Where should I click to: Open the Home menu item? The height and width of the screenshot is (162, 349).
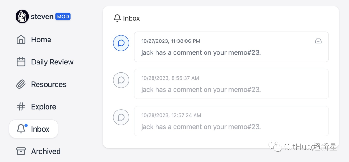pos(41,40)
